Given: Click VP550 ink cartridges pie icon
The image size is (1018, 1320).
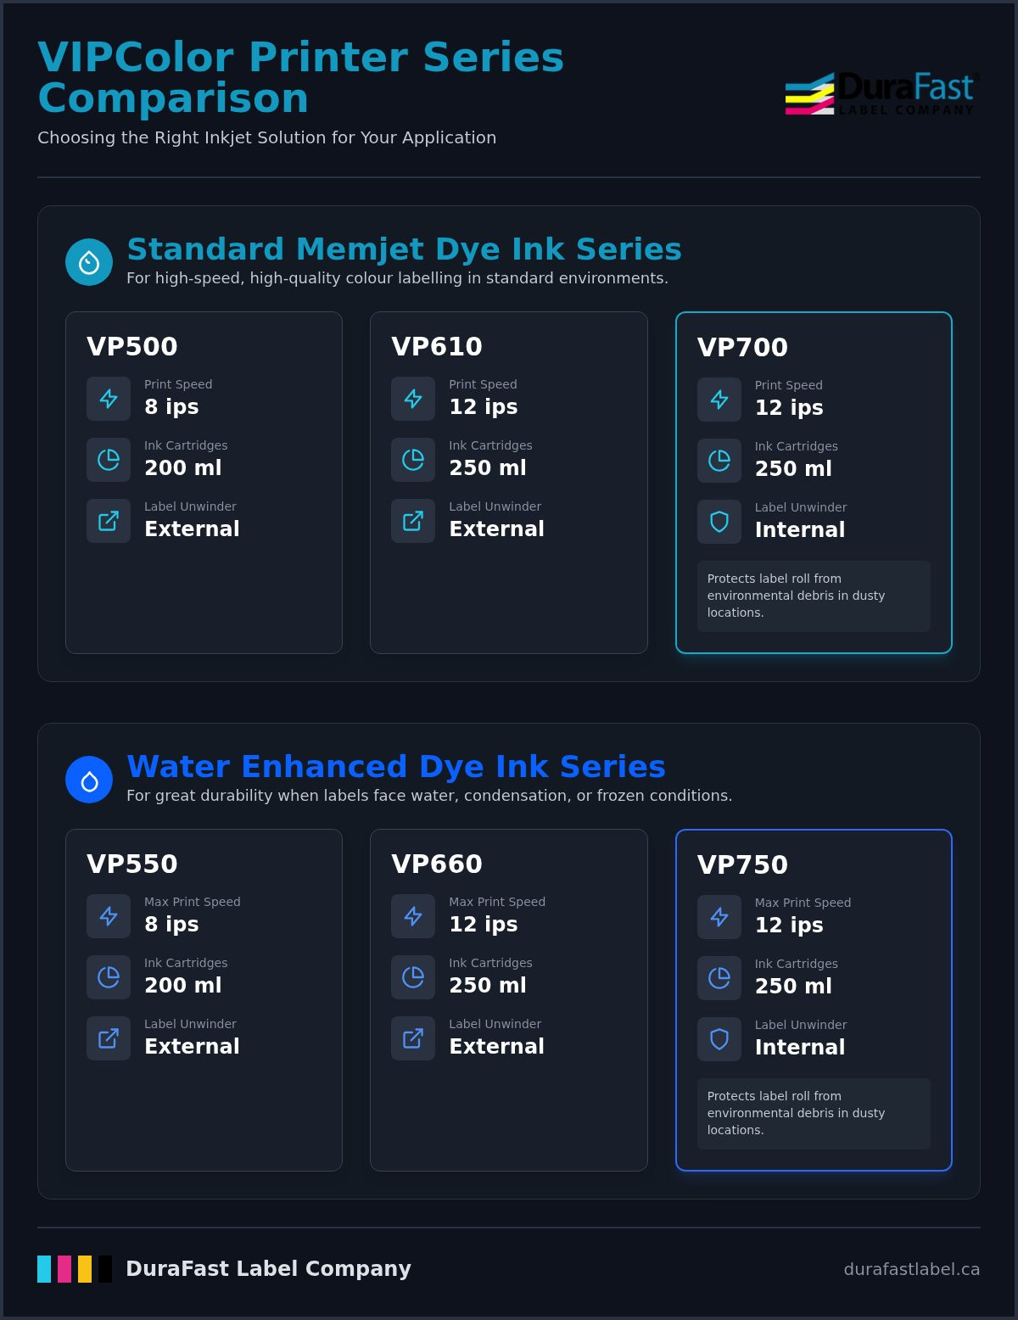Looking at the screenshot, I should pos(109,977).
